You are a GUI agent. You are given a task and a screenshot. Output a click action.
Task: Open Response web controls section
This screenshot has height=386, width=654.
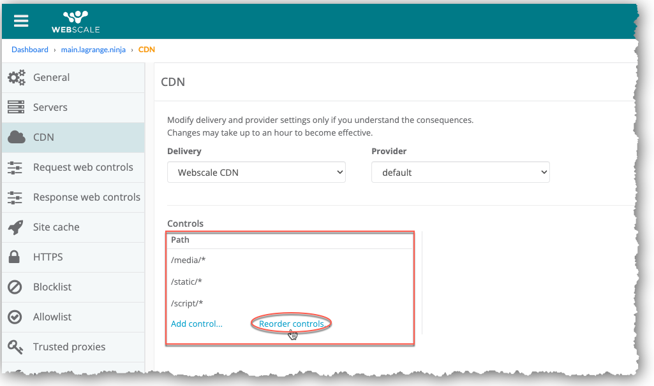click(x=86, y=197)
